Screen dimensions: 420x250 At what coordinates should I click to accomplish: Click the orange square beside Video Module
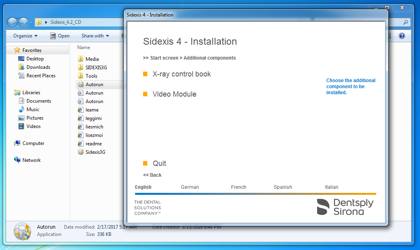(x=145, y=94)
